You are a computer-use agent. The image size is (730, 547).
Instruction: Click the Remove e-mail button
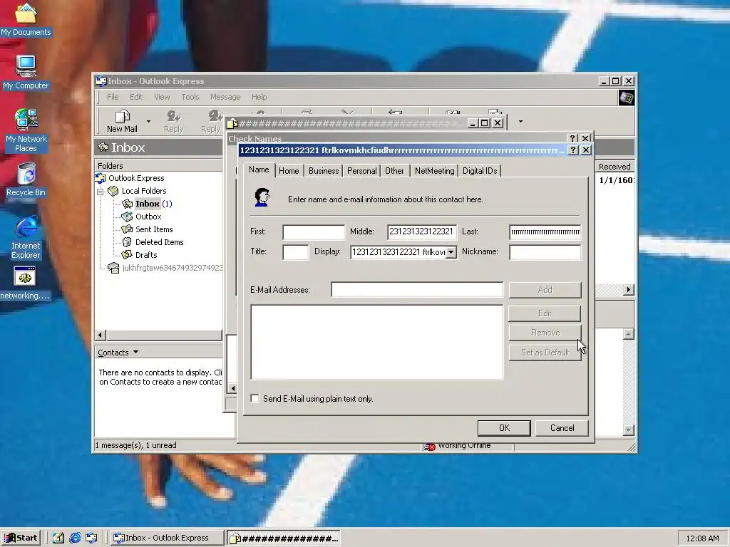545,333
